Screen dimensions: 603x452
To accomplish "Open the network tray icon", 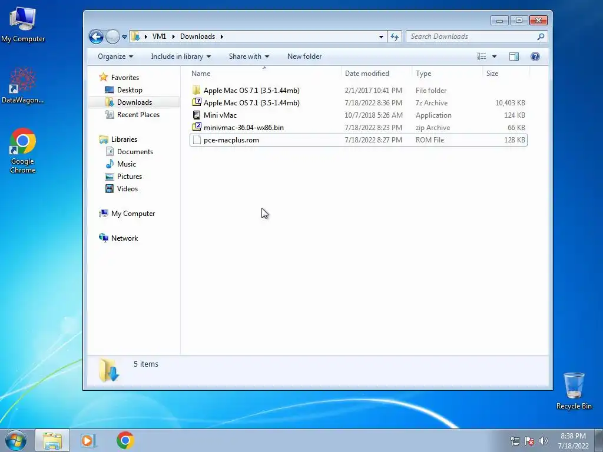I will (x=515, y=441).
